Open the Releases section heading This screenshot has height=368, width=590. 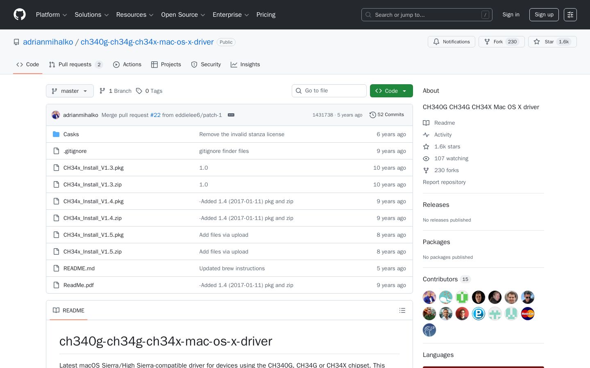pyautogui.click(x=436, y=205)
